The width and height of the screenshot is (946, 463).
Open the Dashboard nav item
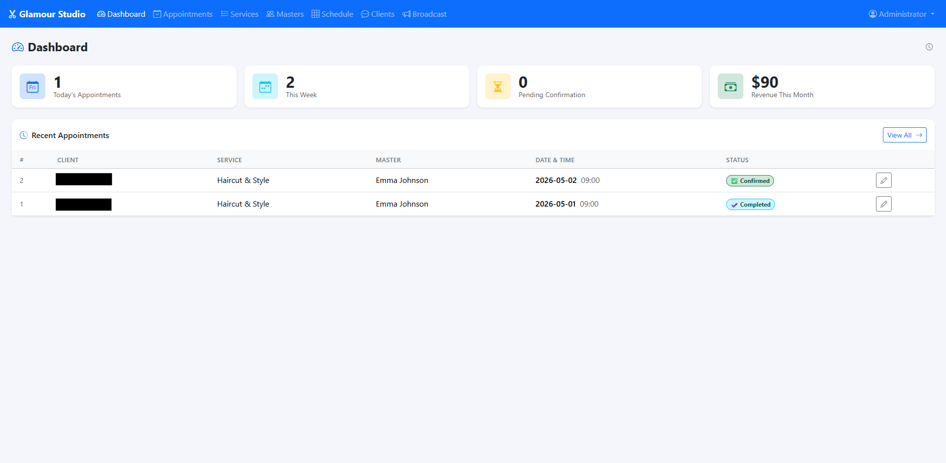point(121,14)
